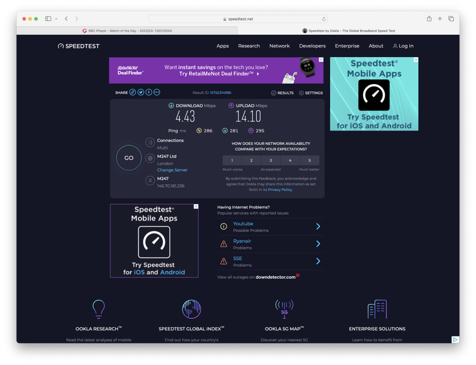Click the M247 provider user icon
476x365 pixels.
click(150, 181)
